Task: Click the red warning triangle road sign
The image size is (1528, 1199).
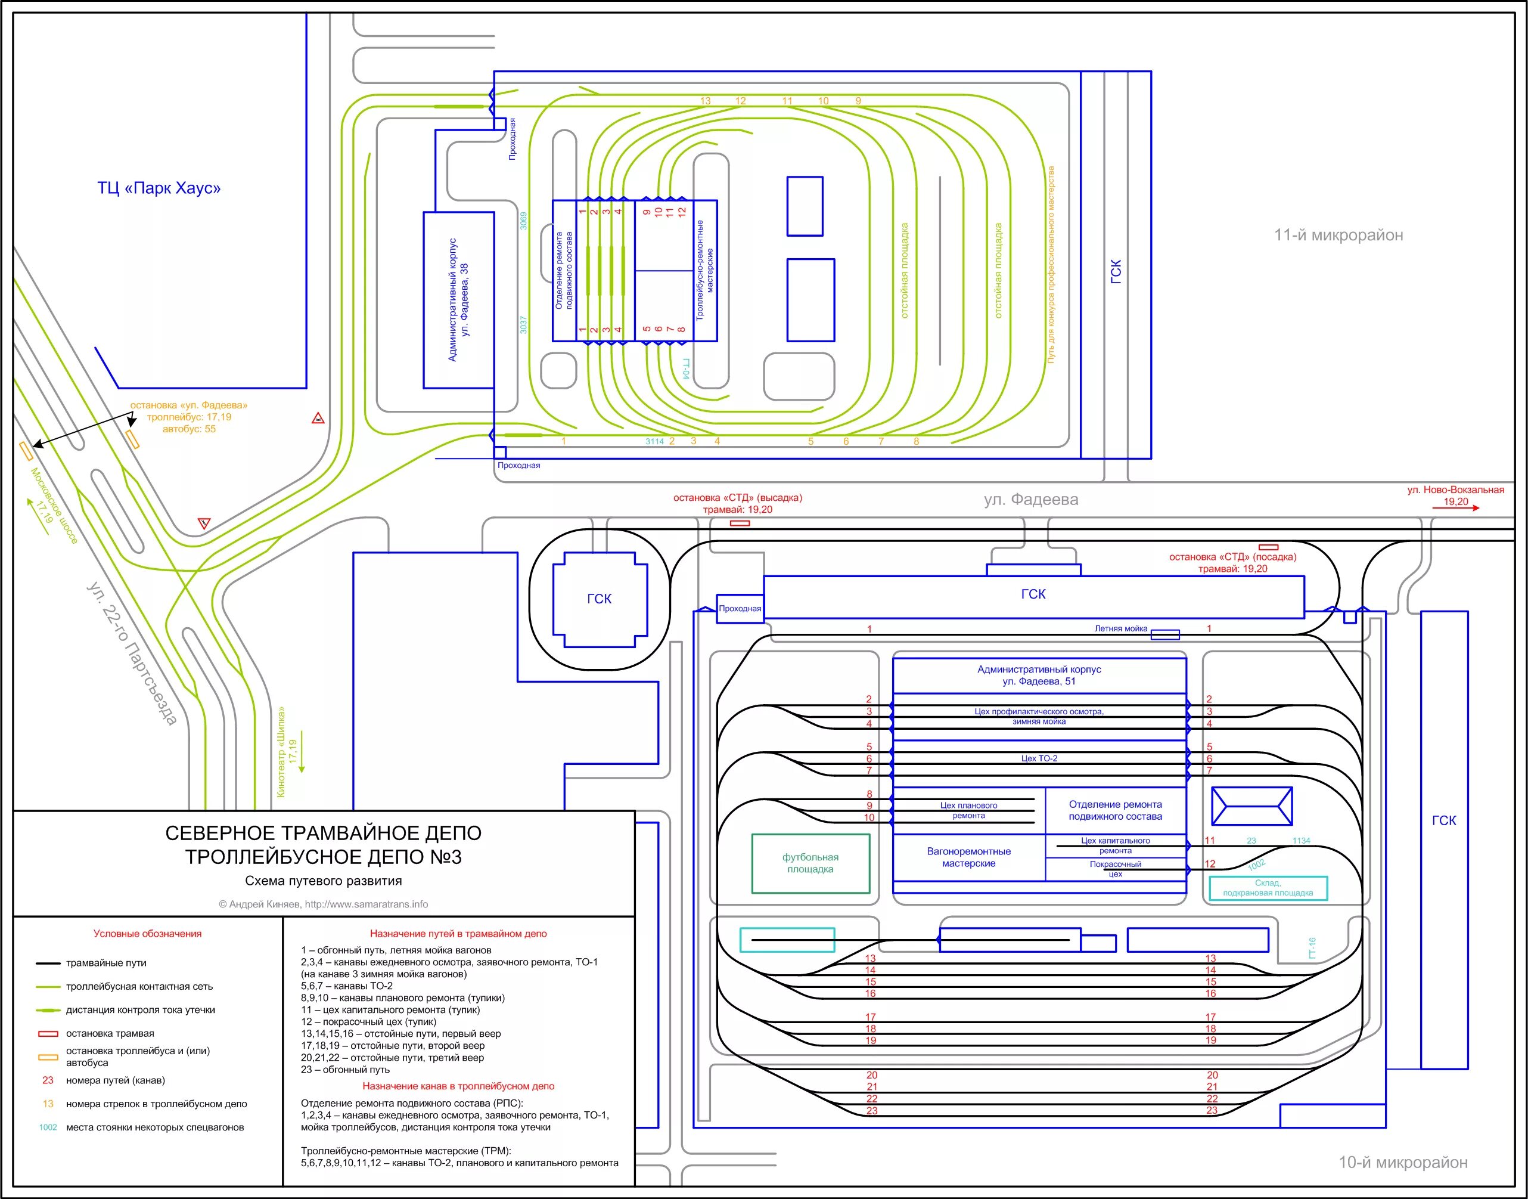Action: (318, 419)
